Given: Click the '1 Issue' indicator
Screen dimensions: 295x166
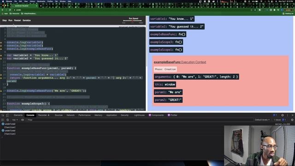Looking at the screenshot, I should coord(280,120).
